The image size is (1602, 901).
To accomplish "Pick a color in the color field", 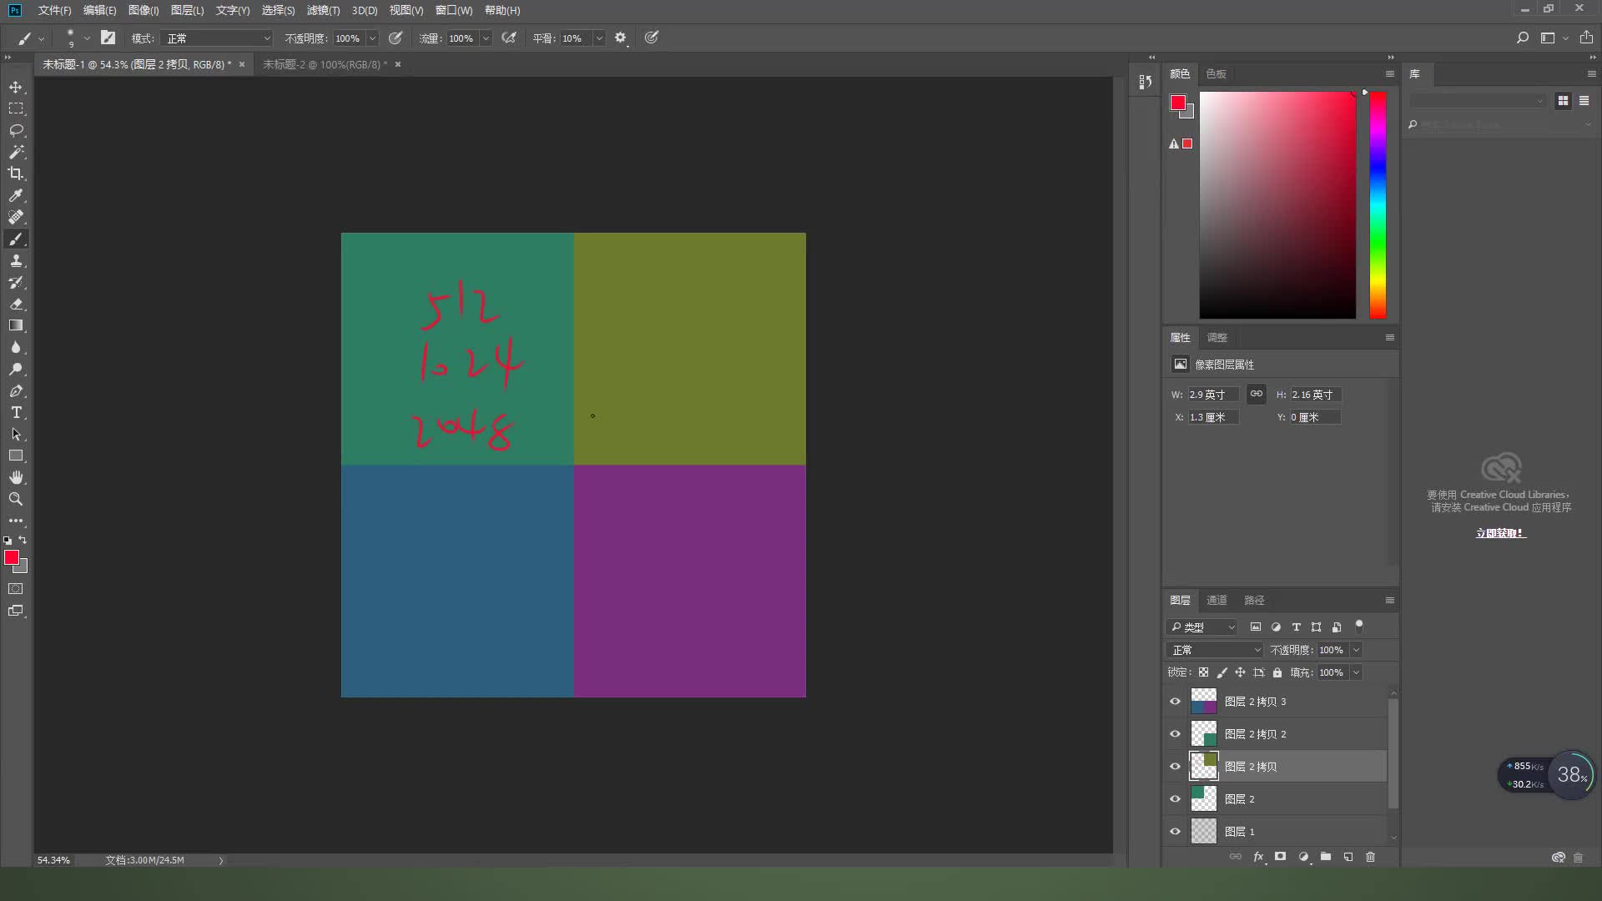I will tap(1277, 205).
